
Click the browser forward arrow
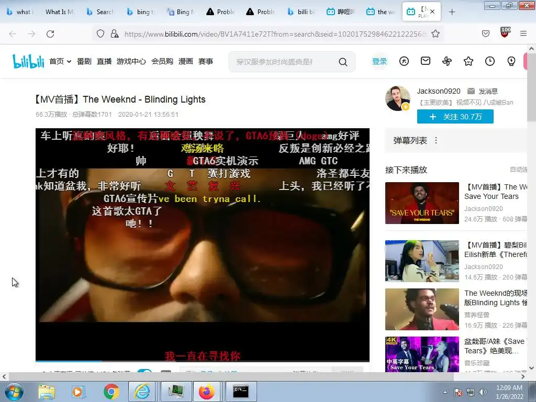pos(31,34)
